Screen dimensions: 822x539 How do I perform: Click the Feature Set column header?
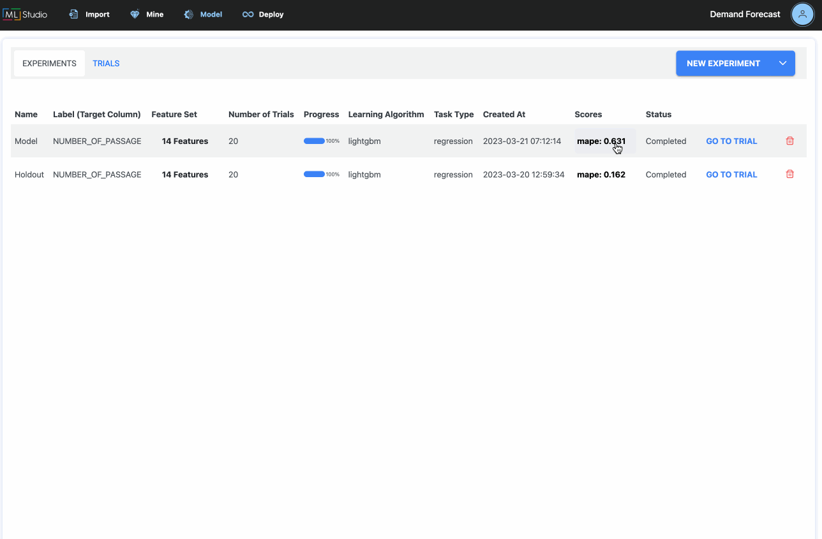[174, 114]
